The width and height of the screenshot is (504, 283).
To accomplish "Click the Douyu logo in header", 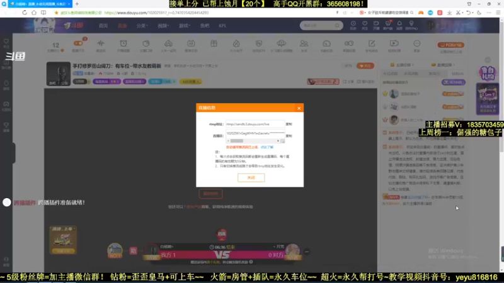I will pos(74,25).
